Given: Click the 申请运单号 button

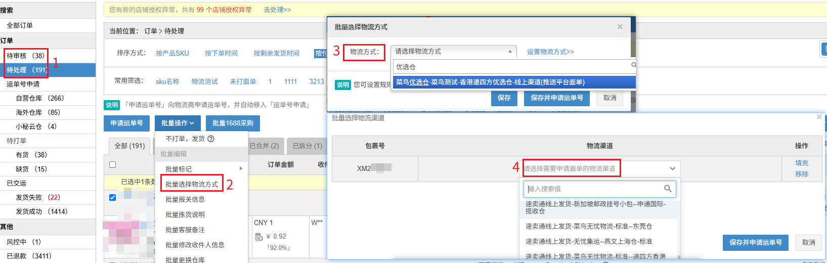Looking at the screenshot, I should 126,123.
